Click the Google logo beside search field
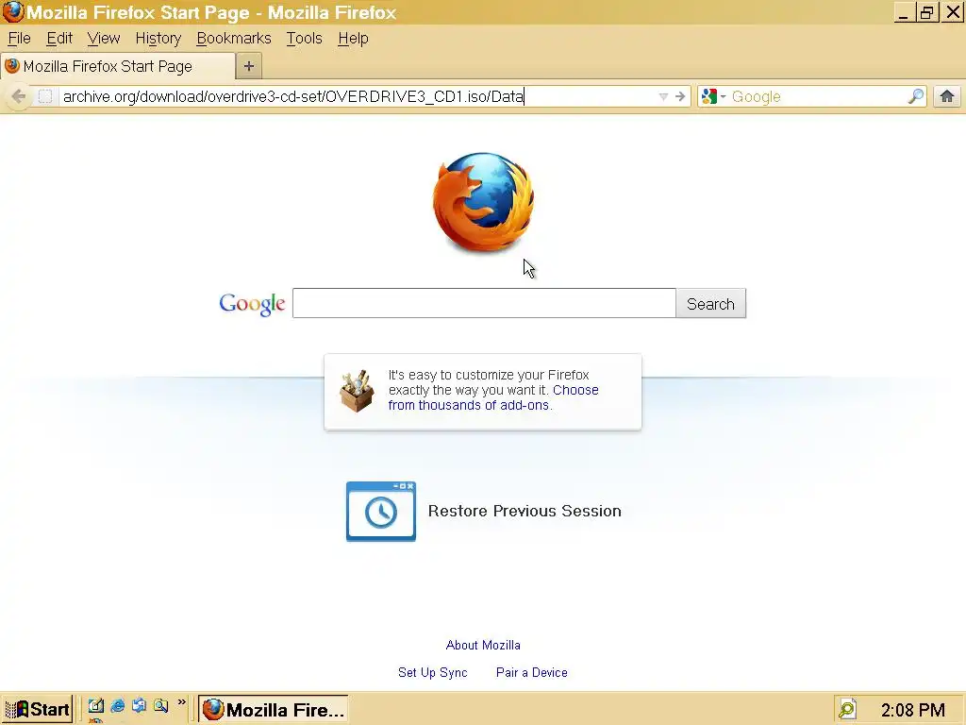This screenshot has width=966, height=725. (252, 303)
